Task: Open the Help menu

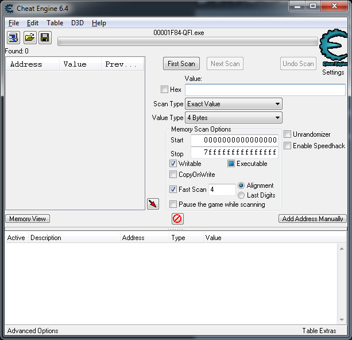Action: coord(99,23)
